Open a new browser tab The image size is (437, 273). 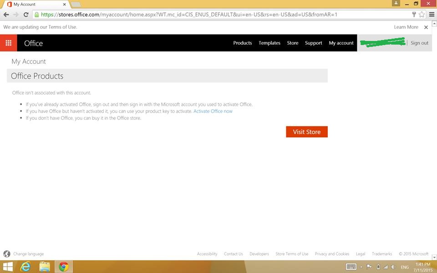coord(76,4)
